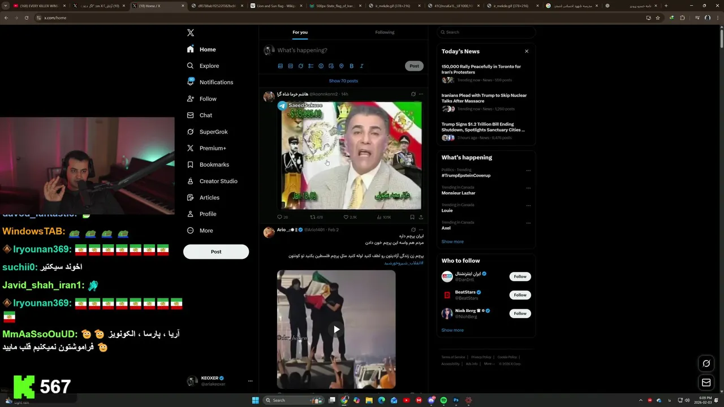
Task: Play the Ario post flag video
Action: tap(337, 330)
